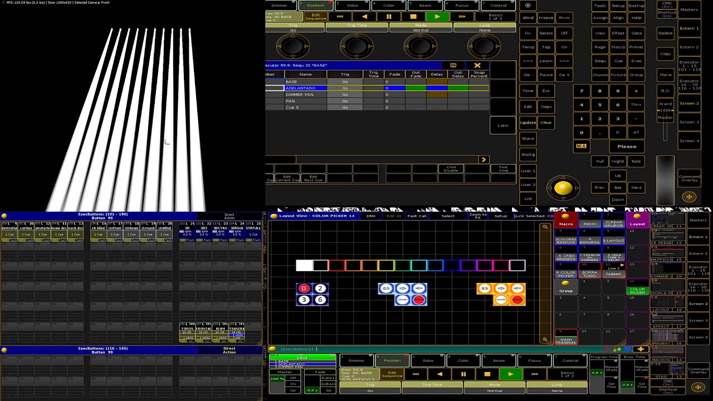Close the sequence sheet with the X icon
713x401 pixels.
(x=477, y=65)
